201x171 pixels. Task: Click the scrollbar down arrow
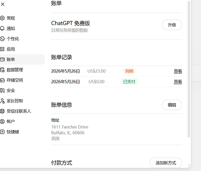coord(189,165)
